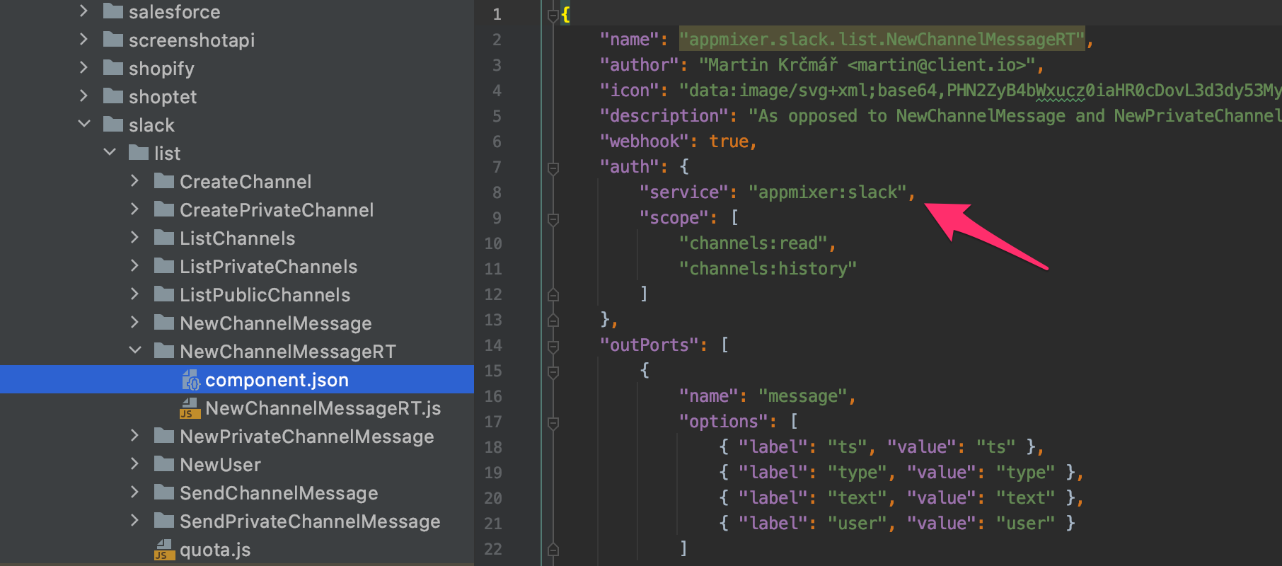Click the SendChannelMessage folder icon
The height and width of the screenshot is (566, 1282).
pyautogui.click(x=164, y=492)
